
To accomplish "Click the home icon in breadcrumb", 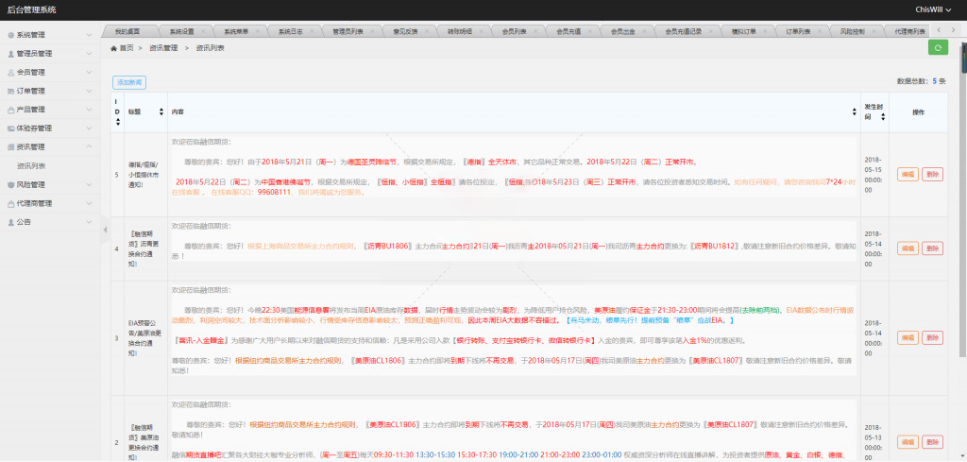I will pos(114,47).
